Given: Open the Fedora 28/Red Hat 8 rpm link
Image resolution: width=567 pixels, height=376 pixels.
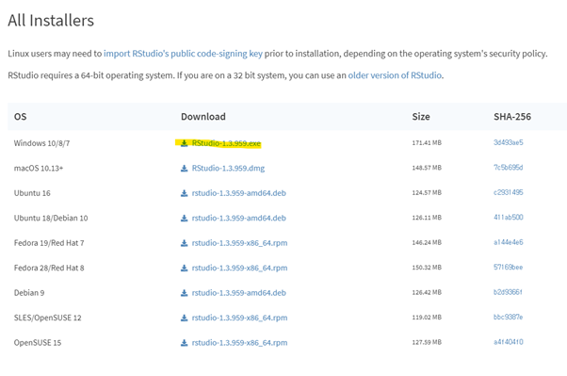Looking at the screenshot, I should click(239, 269).
